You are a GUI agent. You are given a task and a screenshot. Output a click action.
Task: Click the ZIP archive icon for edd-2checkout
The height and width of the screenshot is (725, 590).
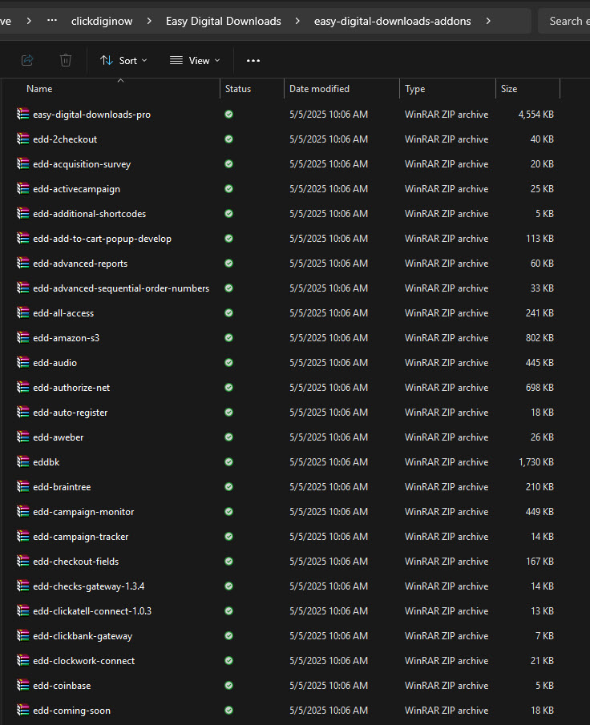tap(22, 139)
